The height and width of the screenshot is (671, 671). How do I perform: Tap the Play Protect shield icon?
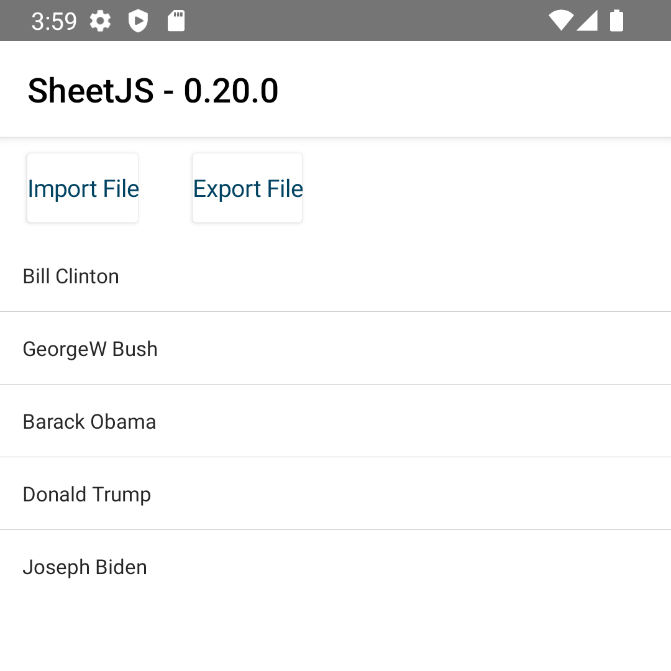138,21
